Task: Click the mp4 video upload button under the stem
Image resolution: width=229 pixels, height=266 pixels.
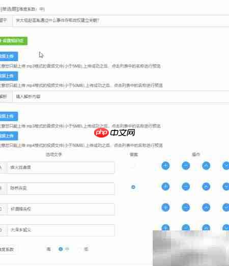Action: [9, 76]
